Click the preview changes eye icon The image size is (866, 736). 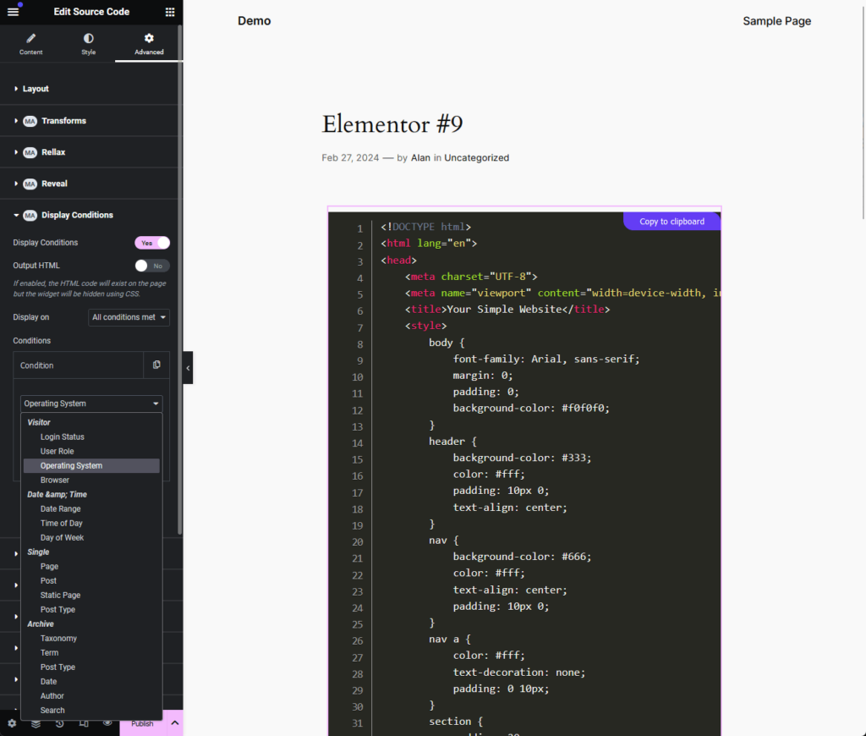click(107, 723)
